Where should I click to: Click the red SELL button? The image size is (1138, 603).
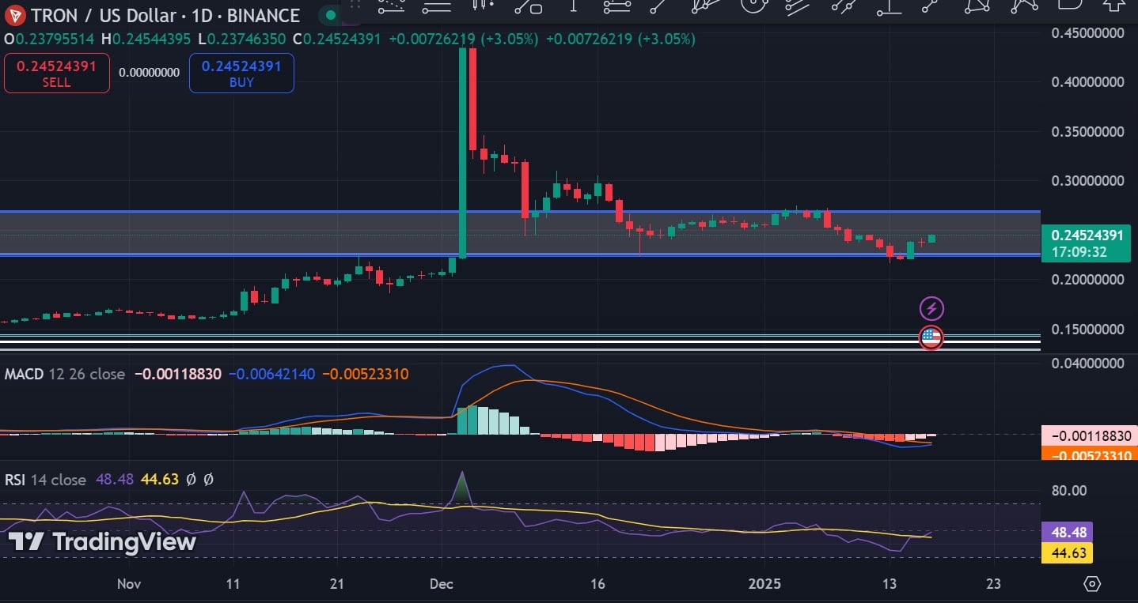(57, 73)
